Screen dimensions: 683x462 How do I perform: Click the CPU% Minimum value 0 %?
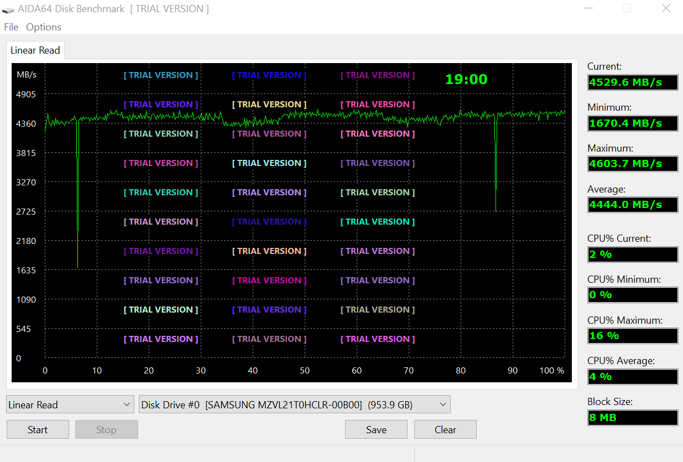coord(633,295)
